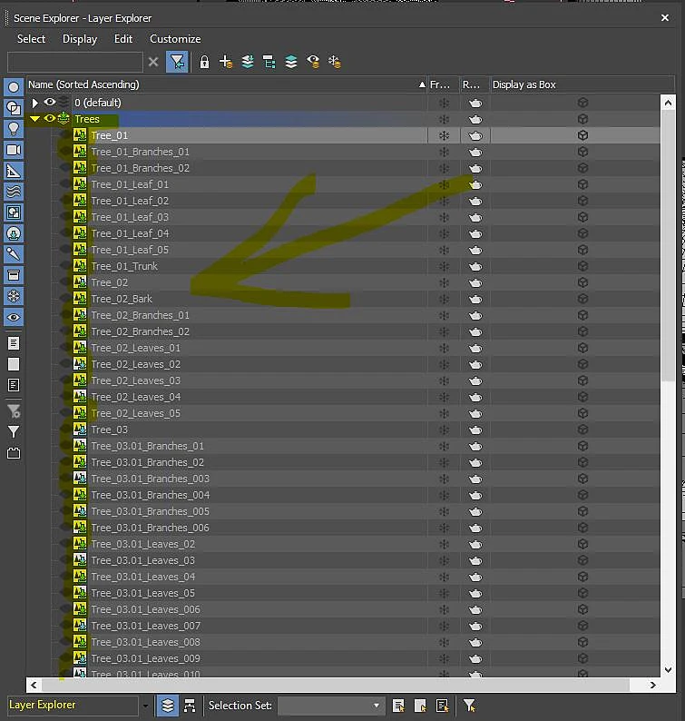Click Select Children toolbar icon
The height and width of the screenshot is (721, 685).
click(x=269, y=62)
